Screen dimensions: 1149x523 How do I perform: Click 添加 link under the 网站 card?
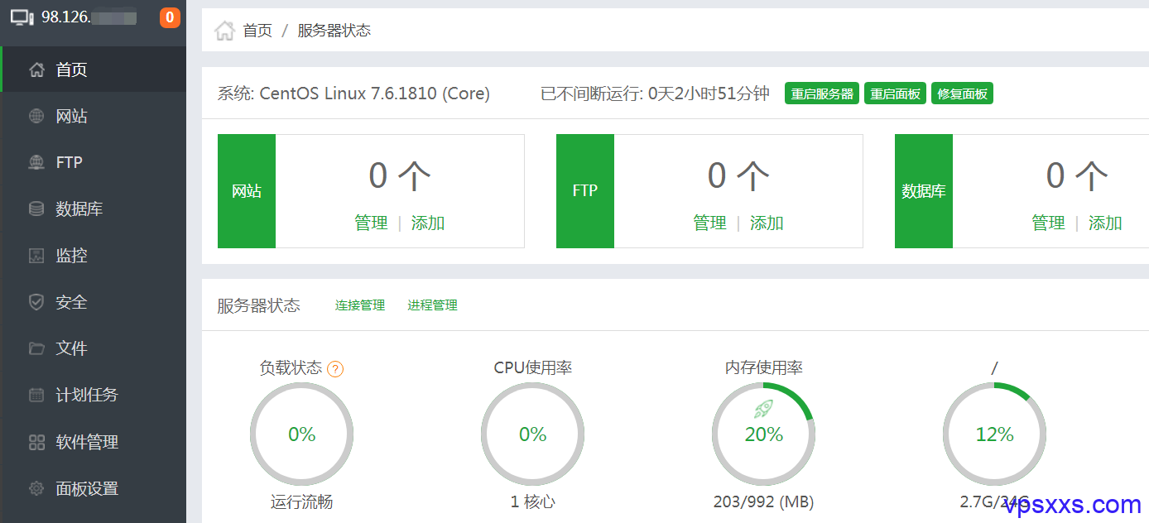(x=428, y=223)
